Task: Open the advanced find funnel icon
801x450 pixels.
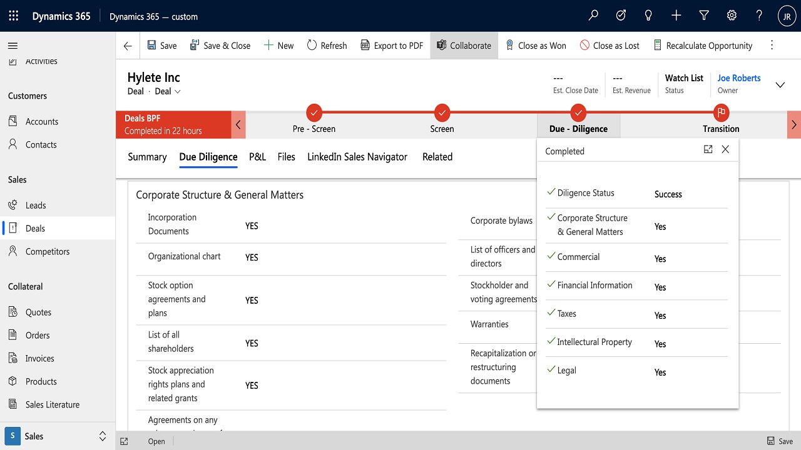Action: coord(703,16)
